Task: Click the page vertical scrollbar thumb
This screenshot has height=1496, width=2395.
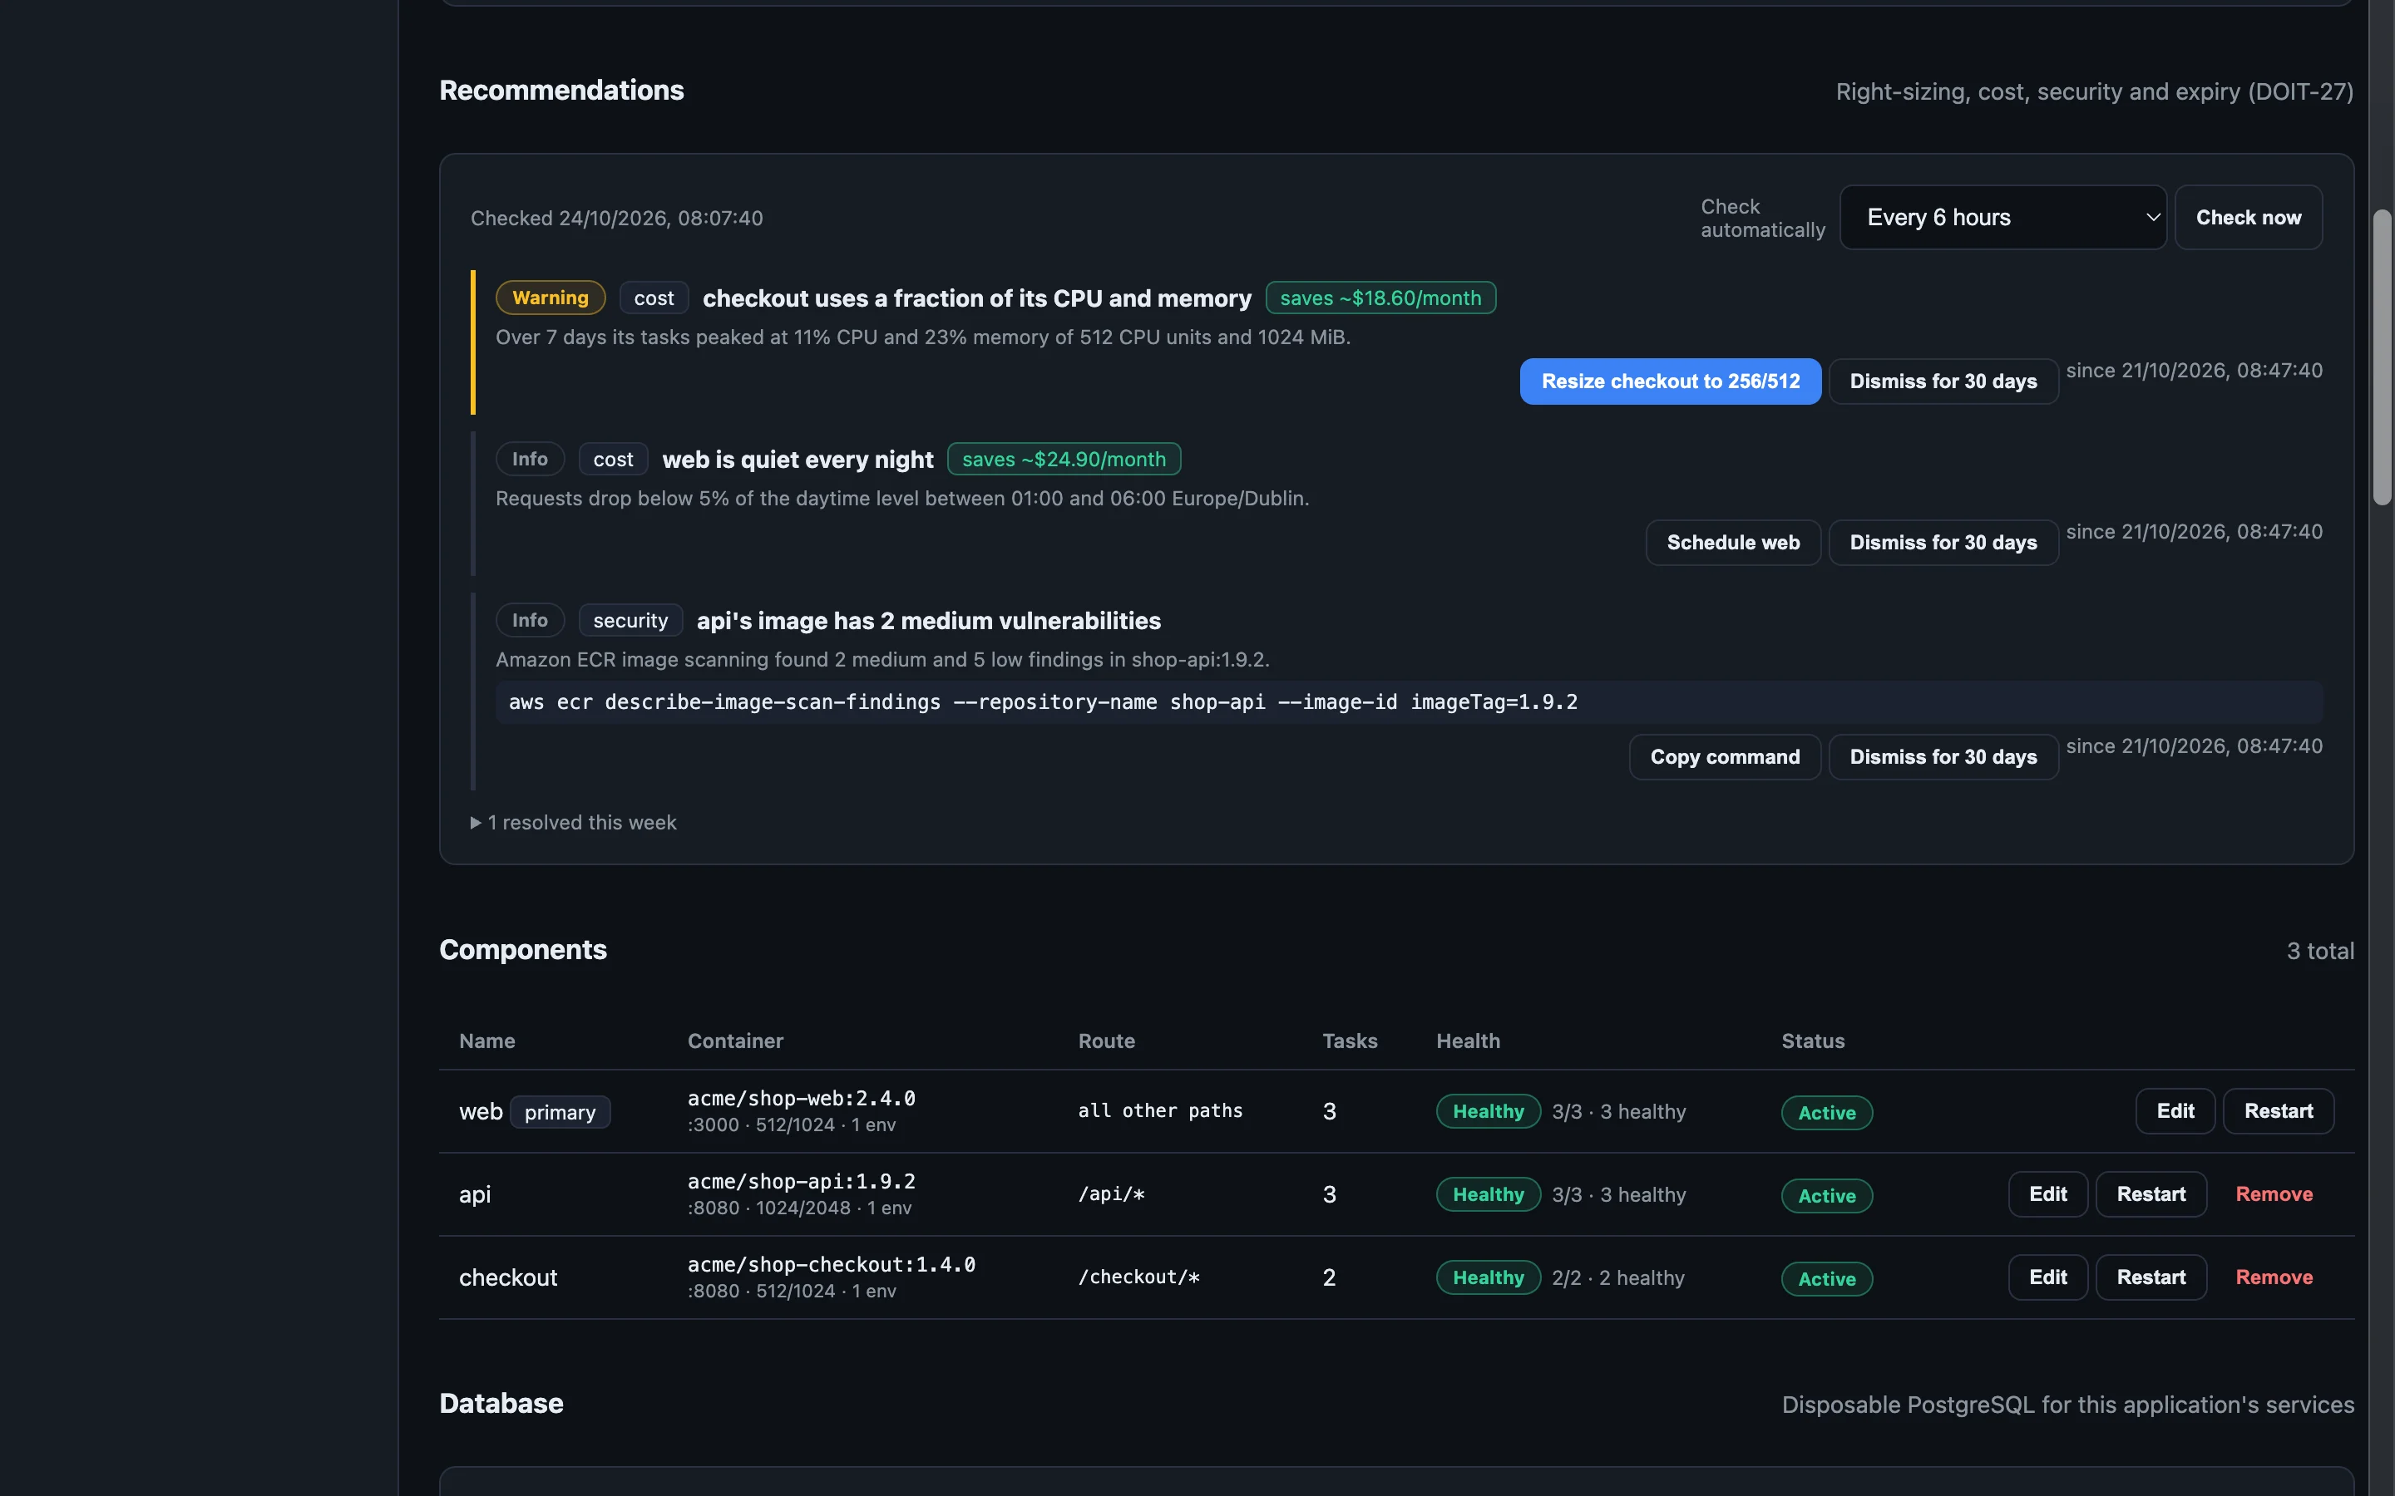Action: coord(2383,357)
